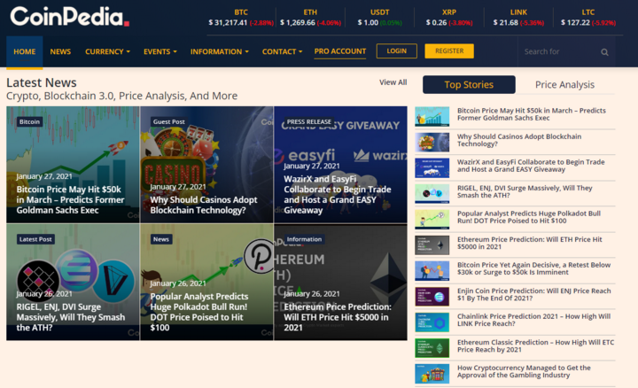Image resolution: width=638 pixels, height=388 pixels.
Task: Click thumbnail beside WazirX and EasyFi story
Action: [432, 168]
